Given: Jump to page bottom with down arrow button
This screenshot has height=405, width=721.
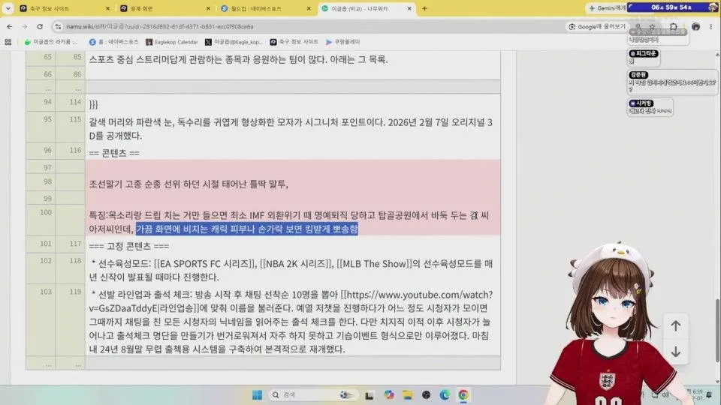Looking at the screenshot, I should [x=675, y=352].
